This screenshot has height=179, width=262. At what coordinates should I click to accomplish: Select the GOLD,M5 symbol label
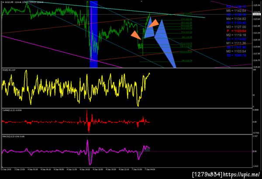pyautogui.click(x=9, y=2)
